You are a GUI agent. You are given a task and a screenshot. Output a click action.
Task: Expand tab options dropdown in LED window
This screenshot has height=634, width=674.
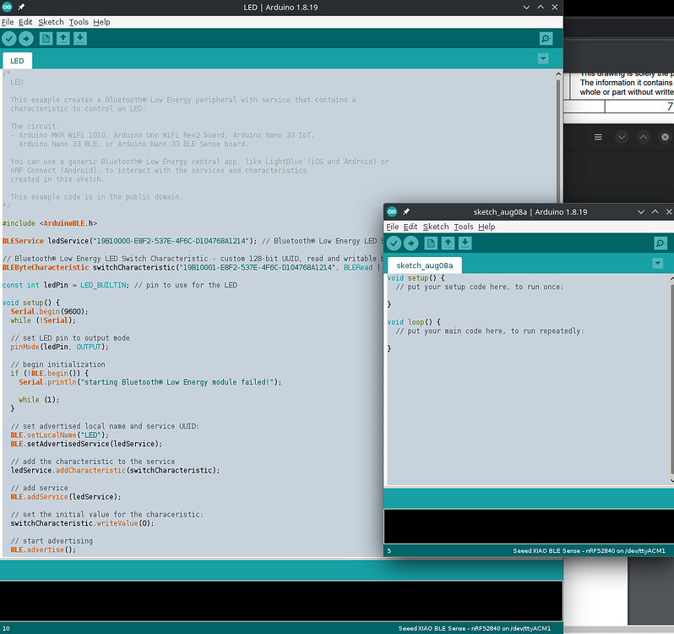[x=543, y=59]
